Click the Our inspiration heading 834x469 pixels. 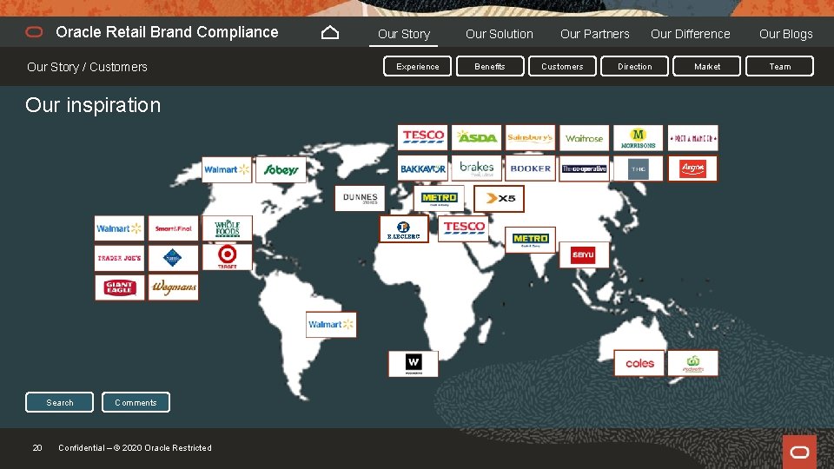click(93, 105)
